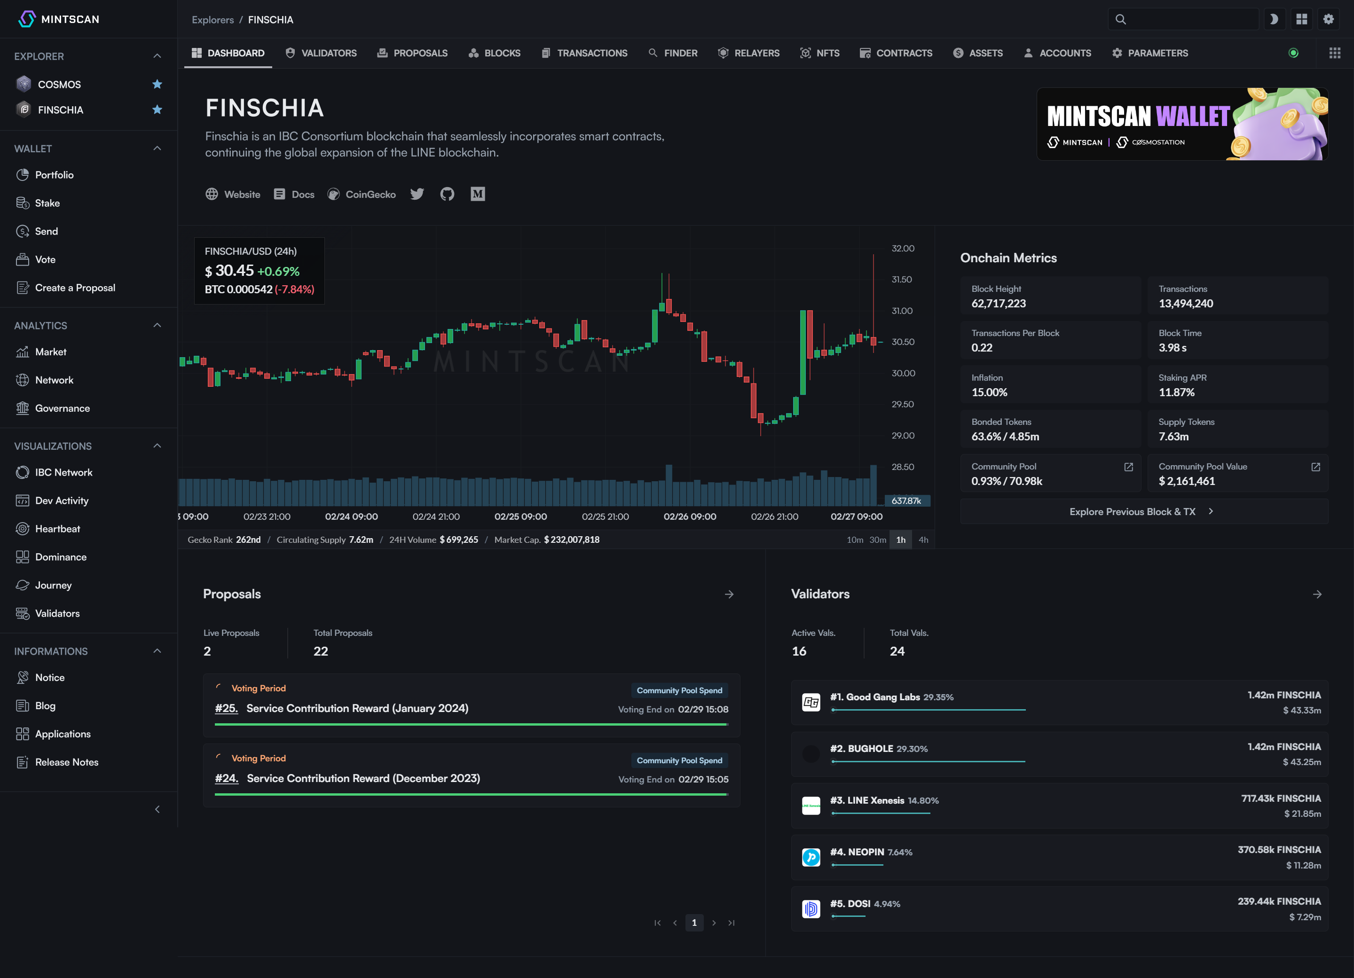Open Finschia's GitHub via the GitHub icon
Image resolution: width=1354 pixels, height=978 pixels.
[447, 194]
